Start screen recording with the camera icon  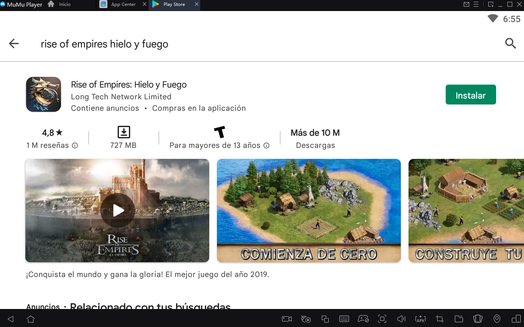(x=287, y=319)
